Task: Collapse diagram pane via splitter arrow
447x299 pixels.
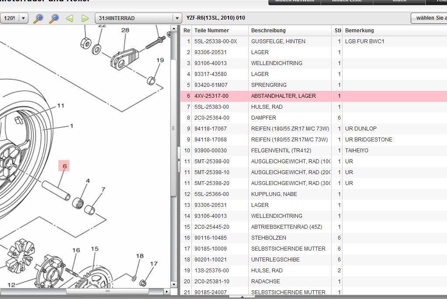Action: pyautogui.click(x=179, y=160)
